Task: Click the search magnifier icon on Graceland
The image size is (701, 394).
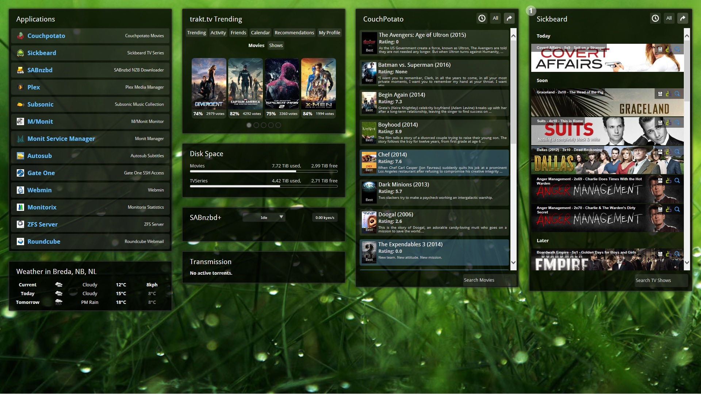Action: [x=677, y=94]
